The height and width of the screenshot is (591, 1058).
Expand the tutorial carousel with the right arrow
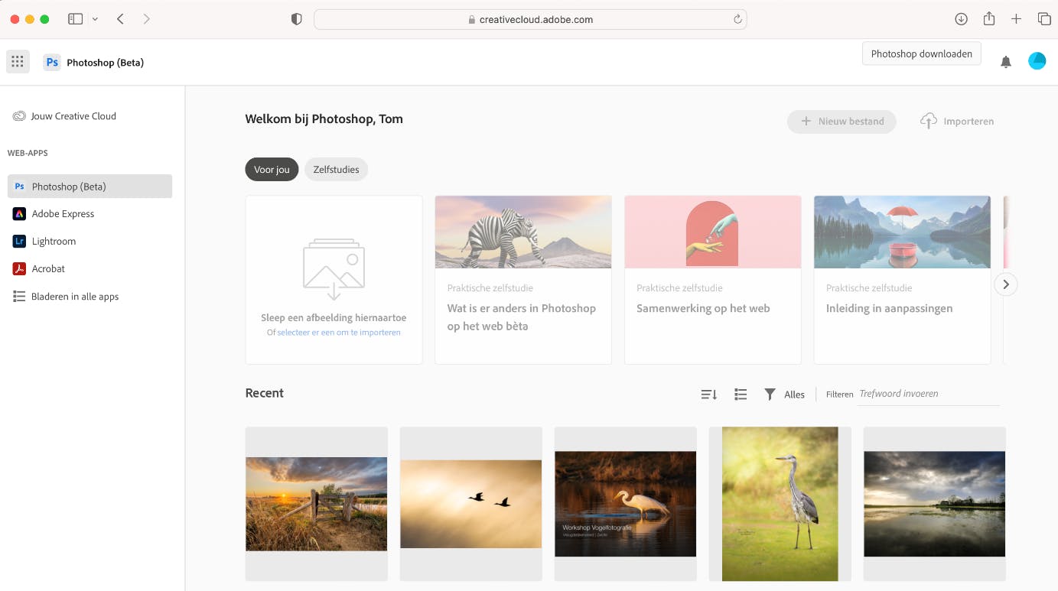point(1005,284)
